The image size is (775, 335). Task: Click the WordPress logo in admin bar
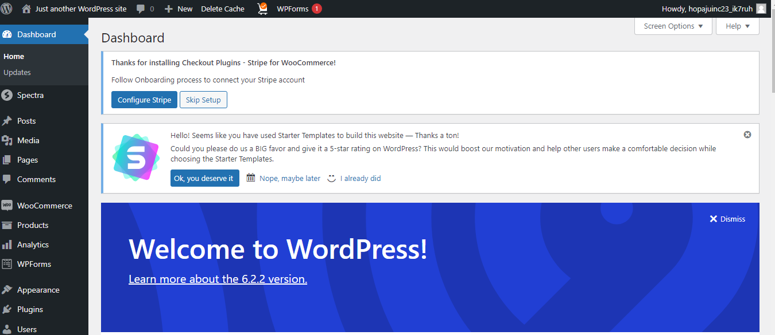point(6,8)
